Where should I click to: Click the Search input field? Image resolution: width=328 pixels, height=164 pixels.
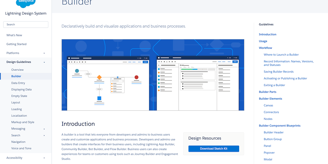26,24
